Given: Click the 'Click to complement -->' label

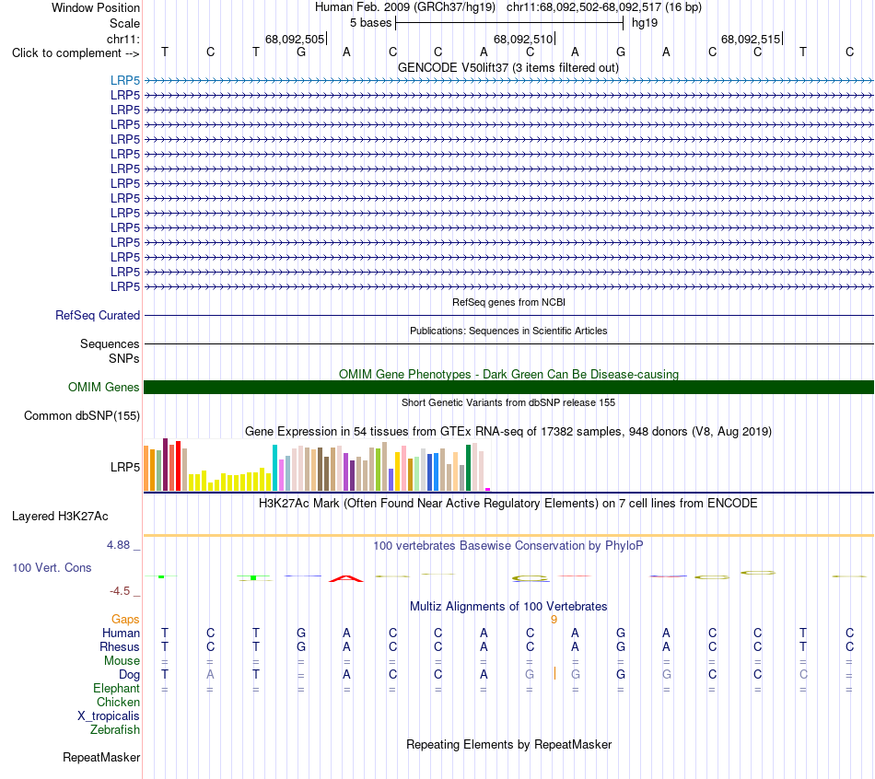Looking at the screenshot, I should pos(76,53).
